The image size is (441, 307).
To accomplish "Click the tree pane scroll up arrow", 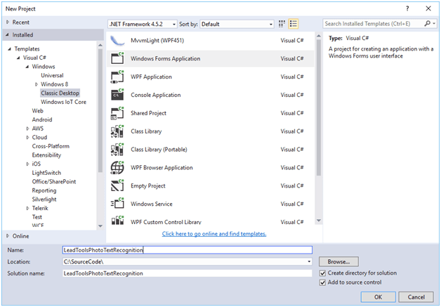I will (100, 45).
